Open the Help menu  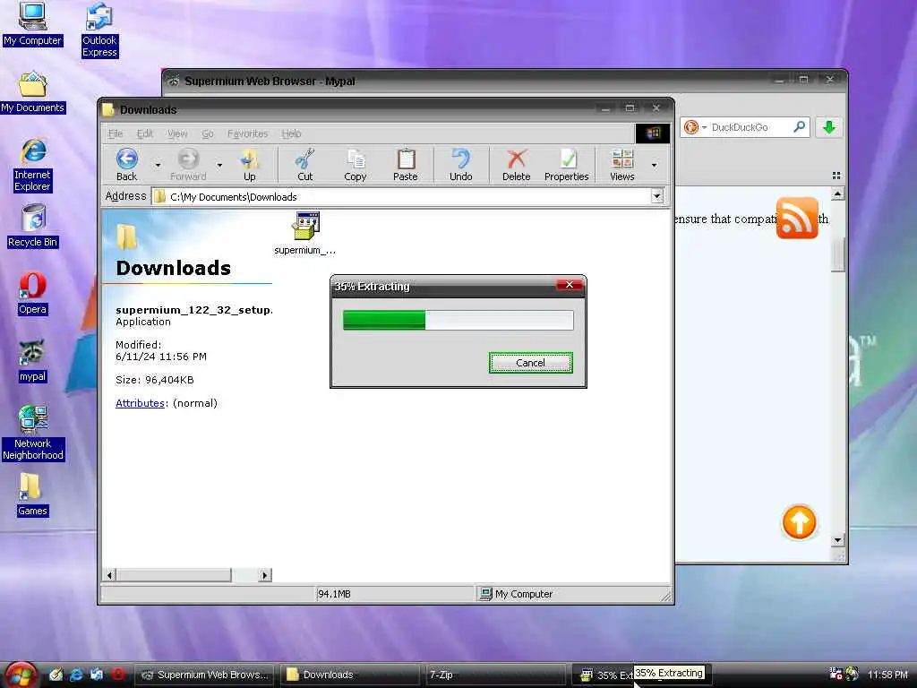(x=291, y=133)
